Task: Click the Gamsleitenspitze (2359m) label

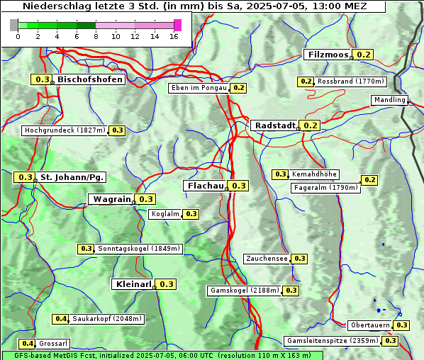Action: (333, 341)
